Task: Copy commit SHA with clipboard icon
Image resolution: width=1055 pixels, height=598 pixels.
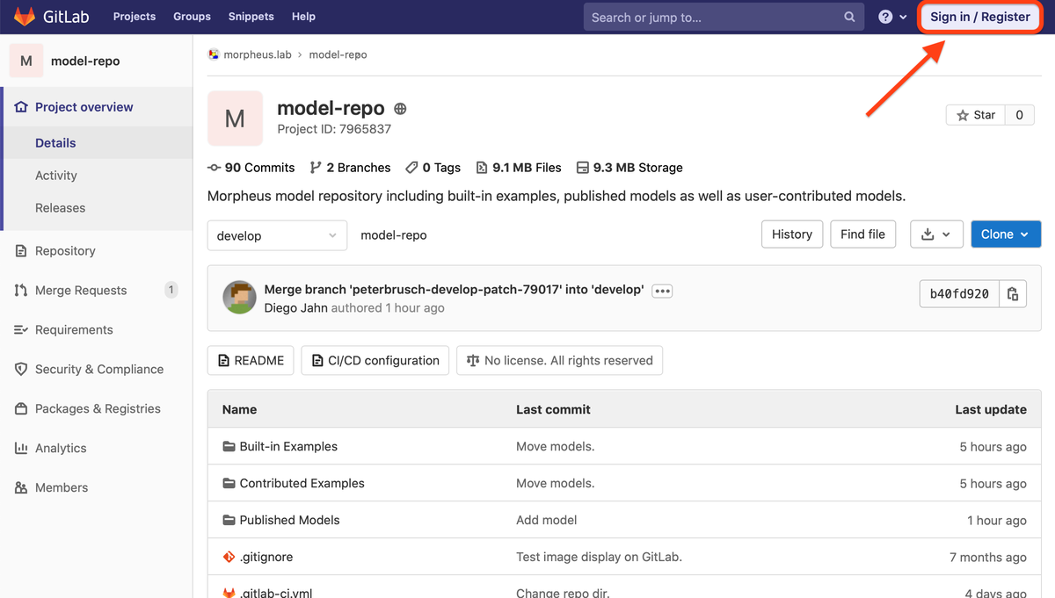Action: 1013,294
